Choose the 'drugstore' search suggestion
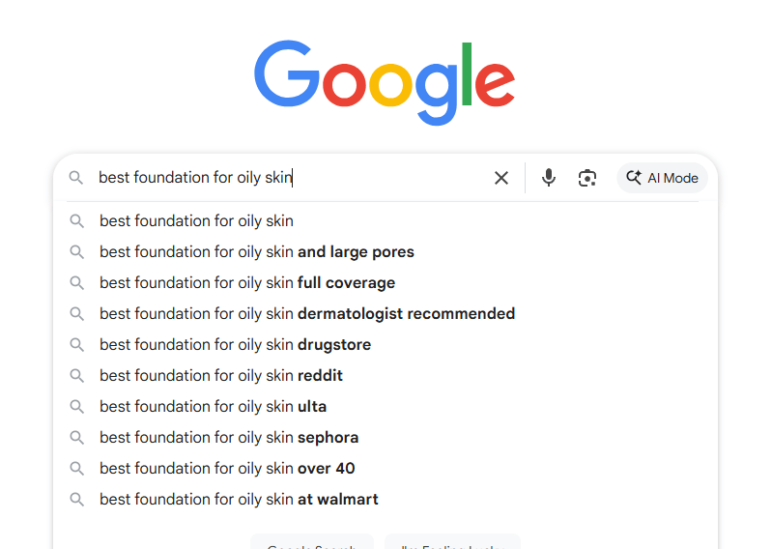 (x=235, y=344)
